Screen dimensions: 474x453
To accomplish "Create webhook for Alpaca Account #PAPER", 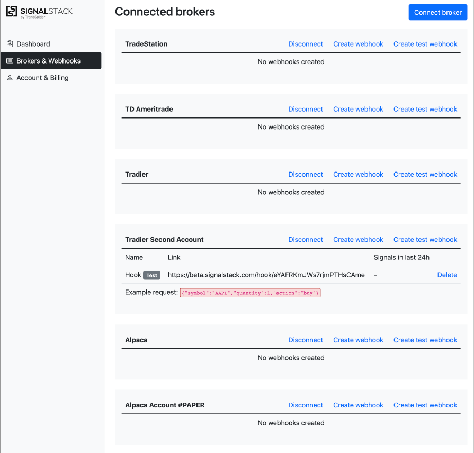I will [x=358, y=405].
